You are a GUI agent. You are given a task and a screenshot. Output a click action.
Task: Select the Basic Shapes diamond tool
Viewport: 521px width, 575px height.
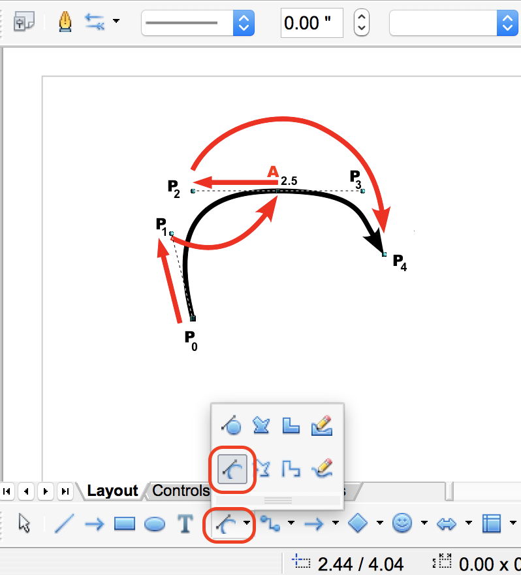[x=358, y=523]
